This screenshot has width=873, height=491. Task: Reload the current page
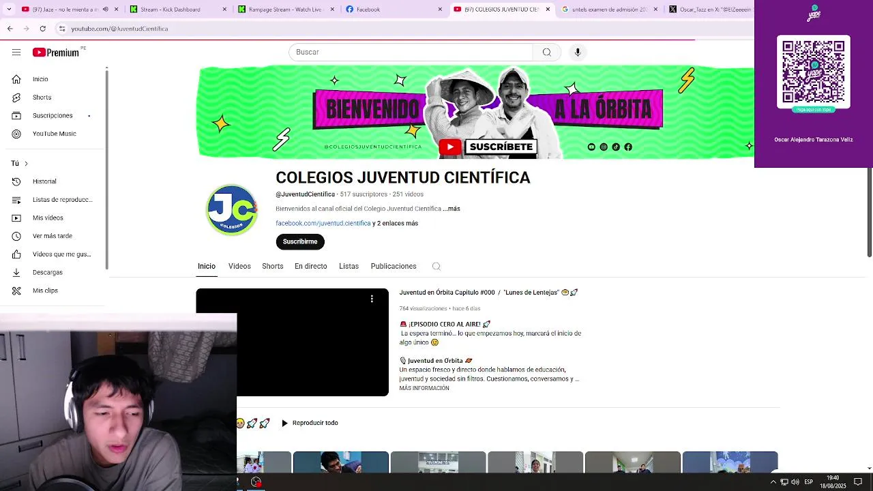point(42,29)
